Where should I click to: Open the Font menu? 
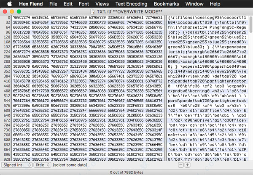[84, 4]
